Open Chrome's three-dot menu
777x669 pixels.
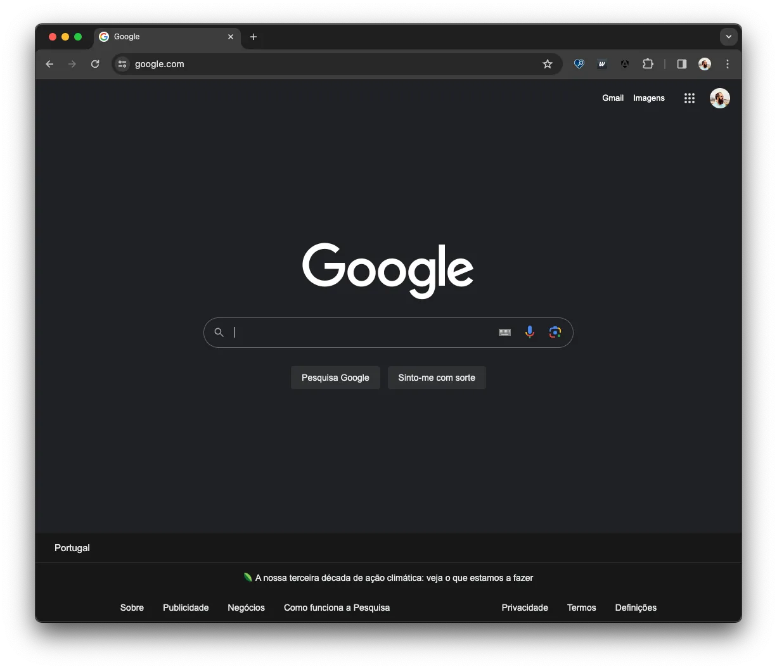click(728, 64)
